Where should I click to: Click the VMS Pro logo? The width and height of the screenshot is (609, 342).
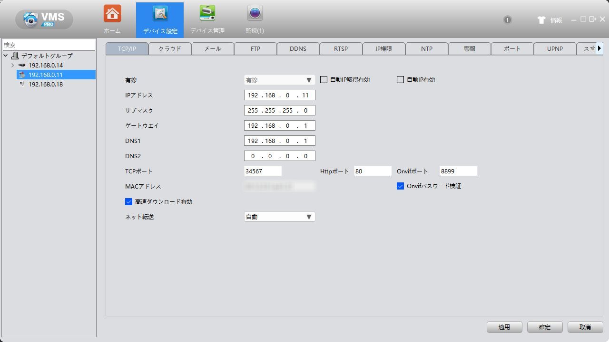point(44,19)
